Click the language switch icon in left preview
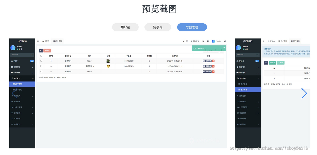 coord(203,41)
